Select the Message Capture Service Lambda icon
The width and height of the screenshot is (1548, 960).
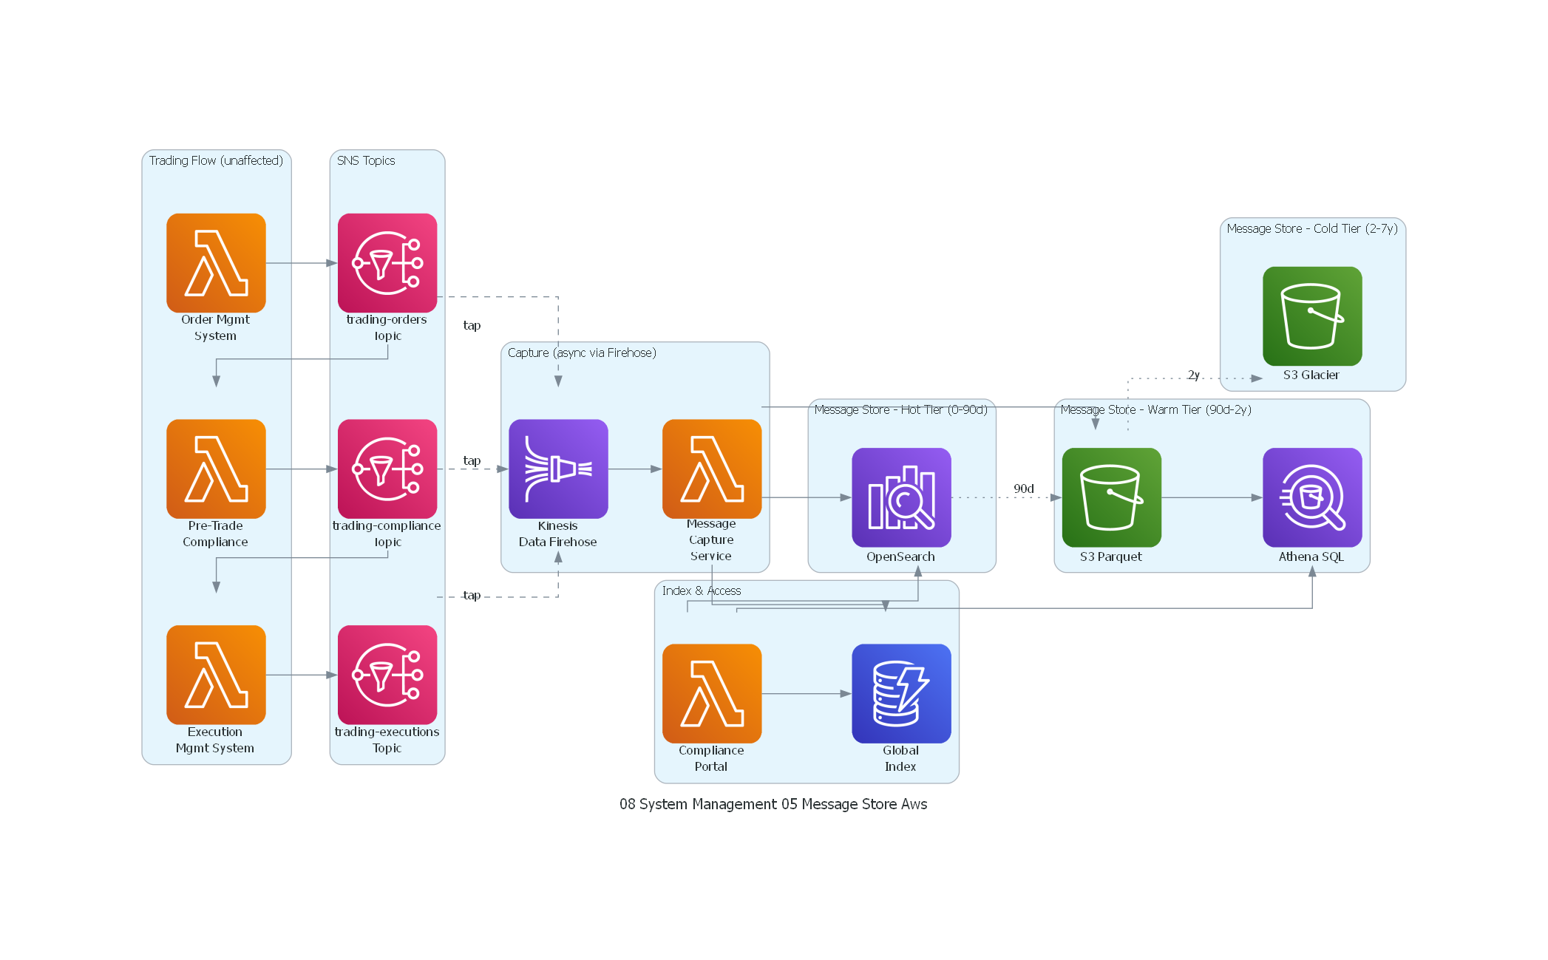711,469
